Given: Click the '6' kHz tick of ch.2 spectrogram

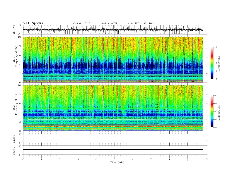Looking at the screenshot, I should coord(20,104).
